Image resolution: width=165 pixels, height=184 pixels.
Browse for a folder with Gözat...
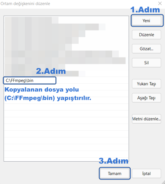pos(147,49)
